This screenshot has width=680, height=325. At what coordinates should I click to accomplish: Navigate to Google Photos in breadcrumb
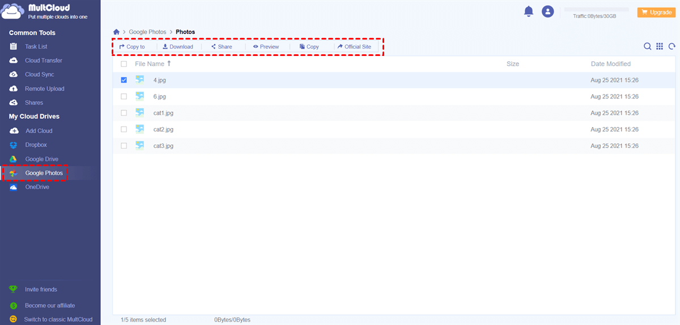[x=147, y=32]
